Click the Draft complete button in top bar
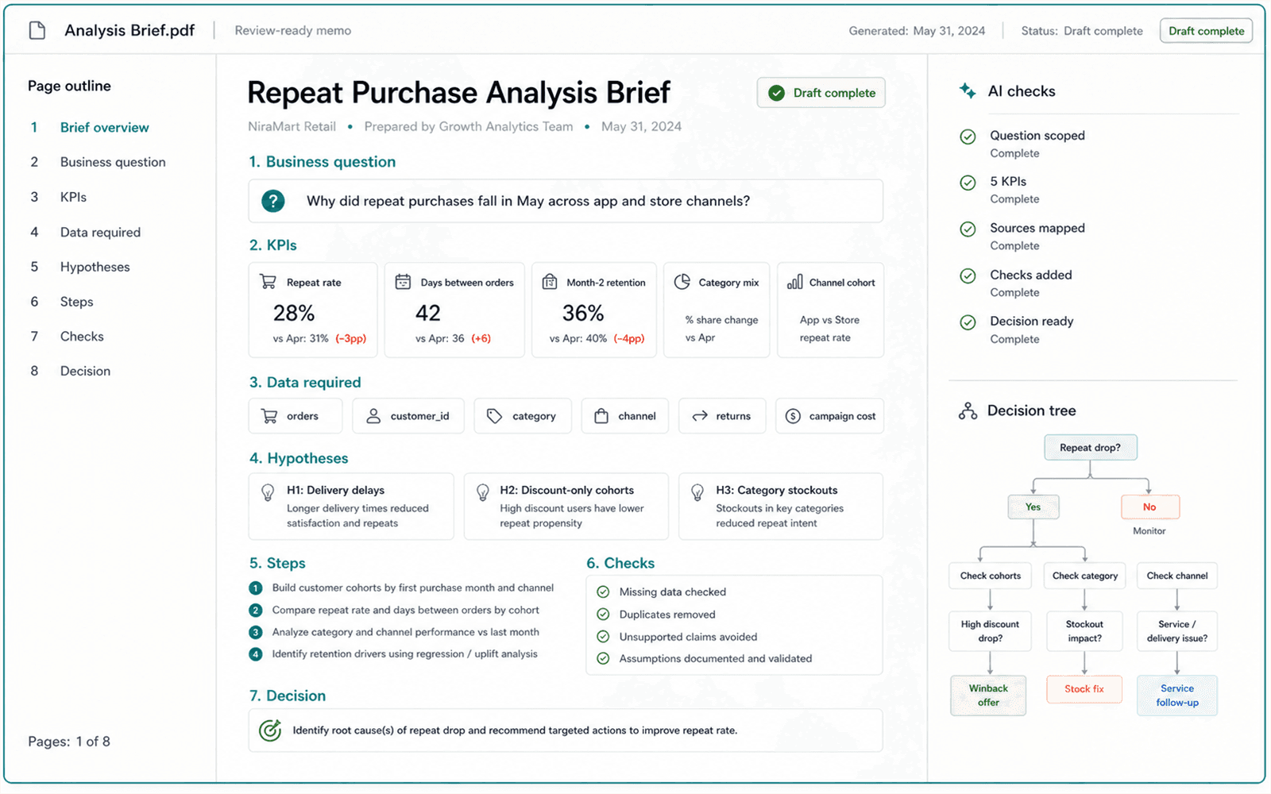 point(1206,31)
